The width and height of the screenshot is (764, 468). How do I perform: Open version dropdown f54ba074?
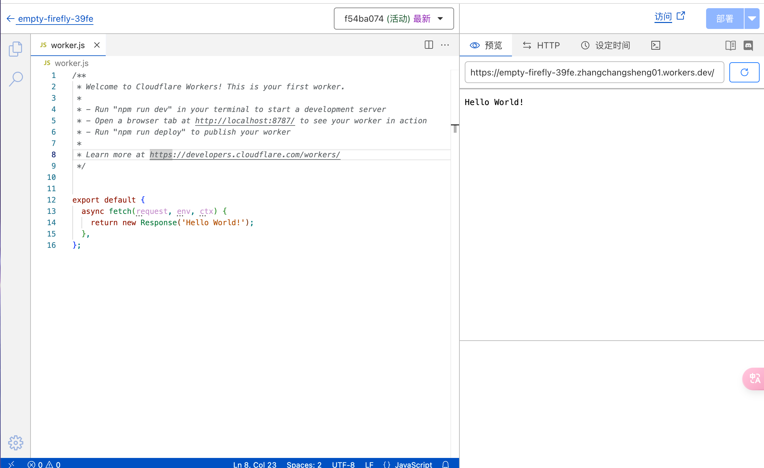point(394,19)
